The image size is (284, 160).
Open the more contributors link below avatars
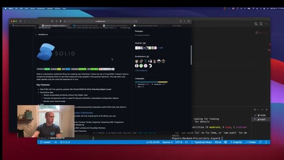pos(141,71)
